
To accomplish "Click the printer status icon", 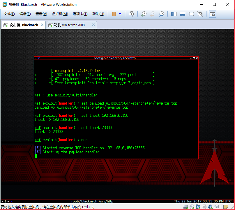I will point(204,207).
